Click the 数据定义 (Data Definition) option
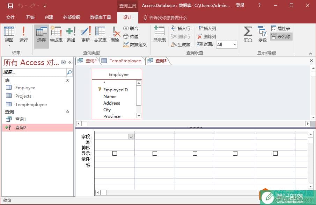316x205 pixels. click(x=135, y=44)
